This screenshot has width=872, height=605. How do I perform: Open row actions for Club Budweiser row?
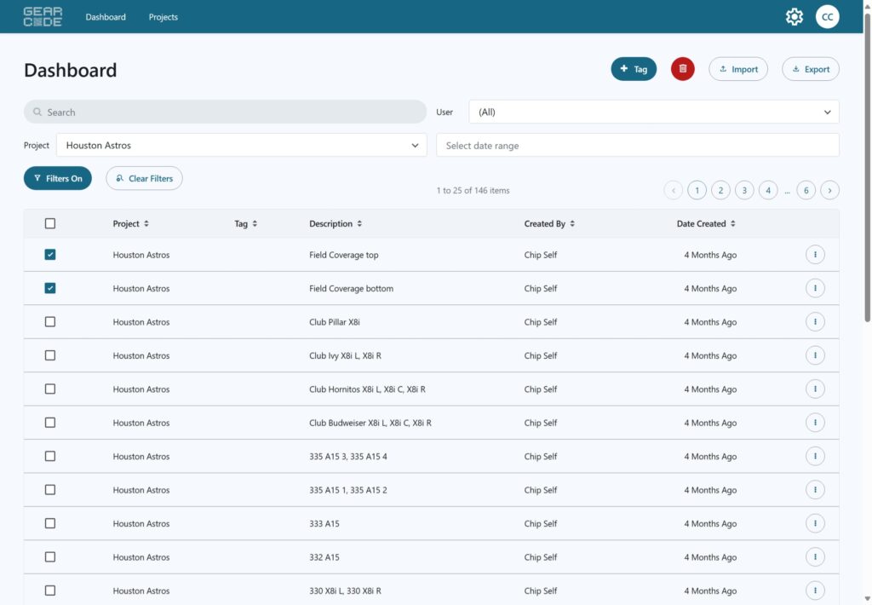click(815, 423)
